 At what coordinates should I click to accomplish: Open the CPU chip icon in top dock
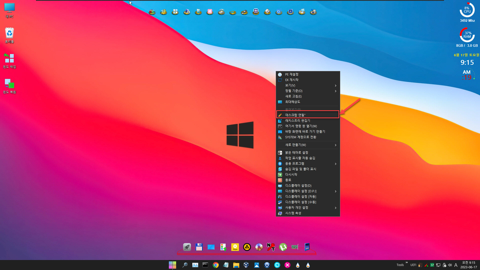click(256, 12)
